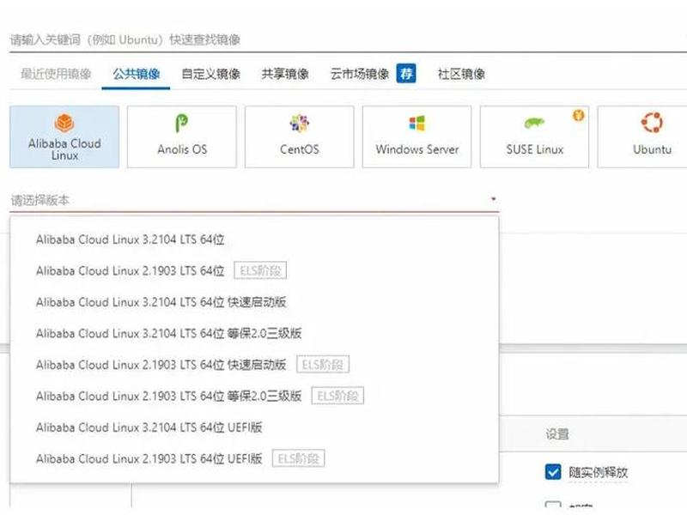This screenshot has height=515, width=687.
Task: Open the 社区镜像 tab
Action: [x=461, y=74]
